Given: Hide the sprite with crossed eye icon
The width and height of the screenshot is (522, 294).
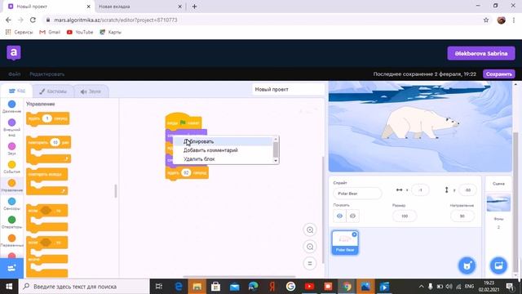Looking at the screenshot, I should pyautogui.click(x=352, y=216).
